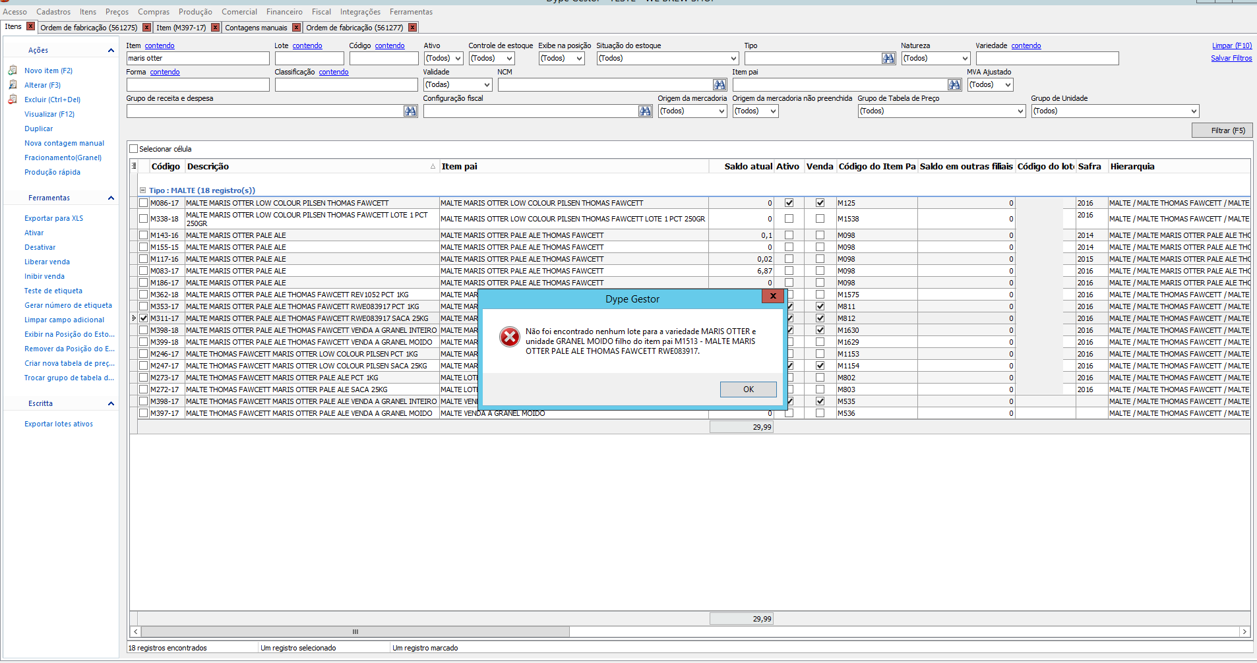This screenshot has width=1257, height=663.
Task: Open the Tipo search binoculars
Action: click(888, 59)
